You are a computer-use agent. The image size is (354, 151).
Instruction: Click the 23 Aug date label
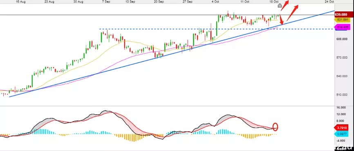[x=49, y=2]
